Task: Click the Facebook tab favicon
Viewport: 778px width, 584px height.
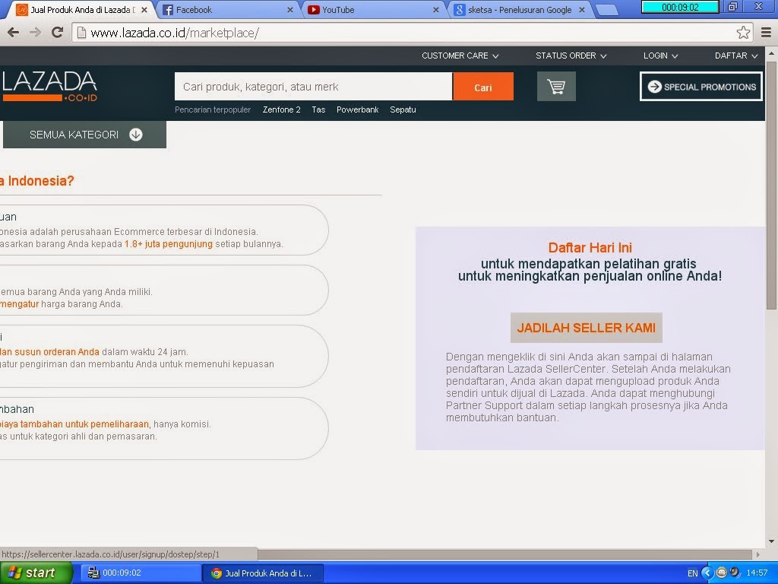Action: click(x=168, y=10)
